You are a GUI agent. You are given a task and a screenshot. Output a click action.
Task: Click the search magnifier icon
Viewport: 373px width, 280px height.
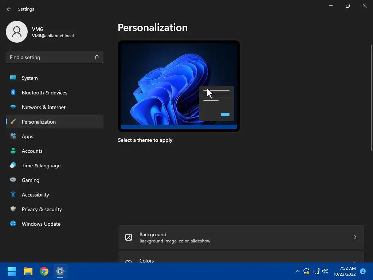tap(96, 57)
